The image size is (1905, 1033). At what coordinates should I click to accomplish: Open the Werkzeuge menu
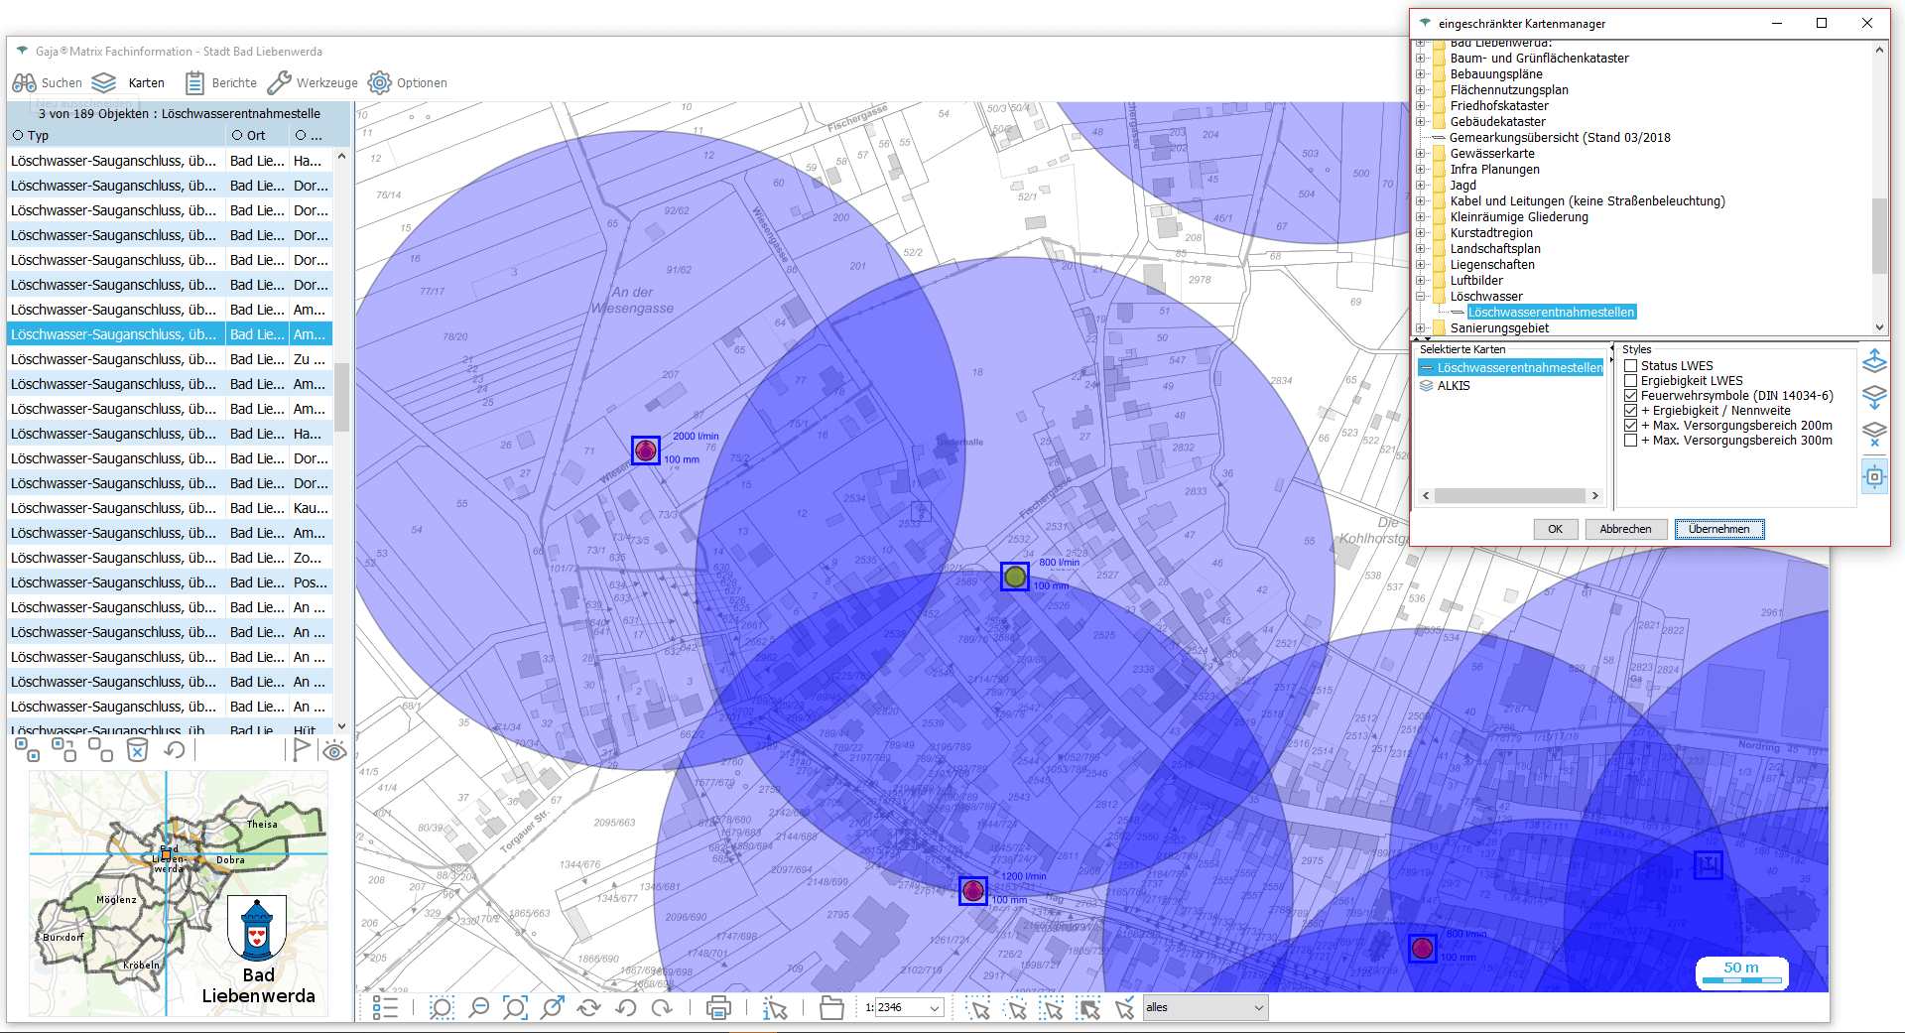tap(313, 83)
